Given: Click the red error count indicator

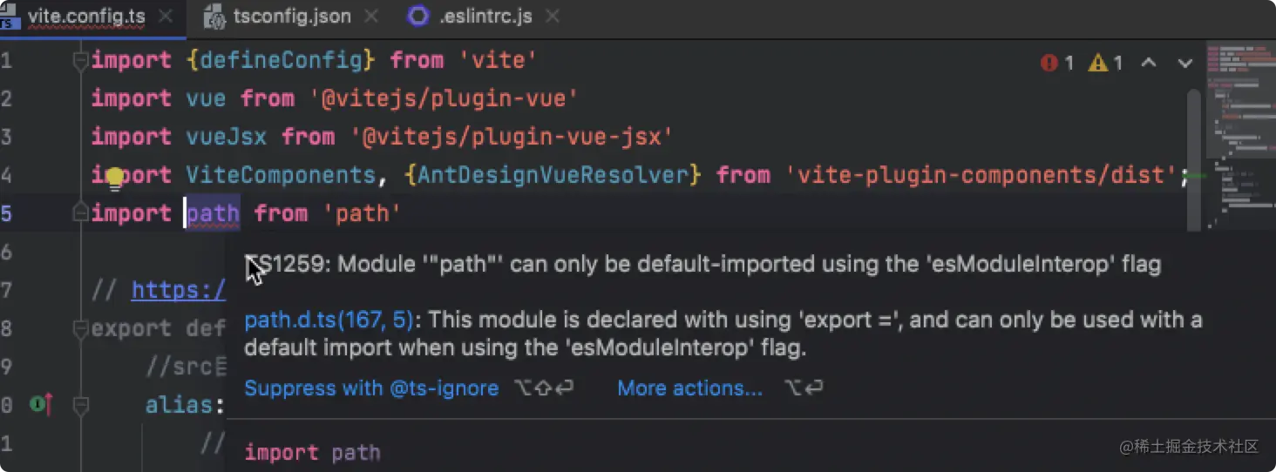Looking at the screenshot, I should click(x=1057, y=63).
